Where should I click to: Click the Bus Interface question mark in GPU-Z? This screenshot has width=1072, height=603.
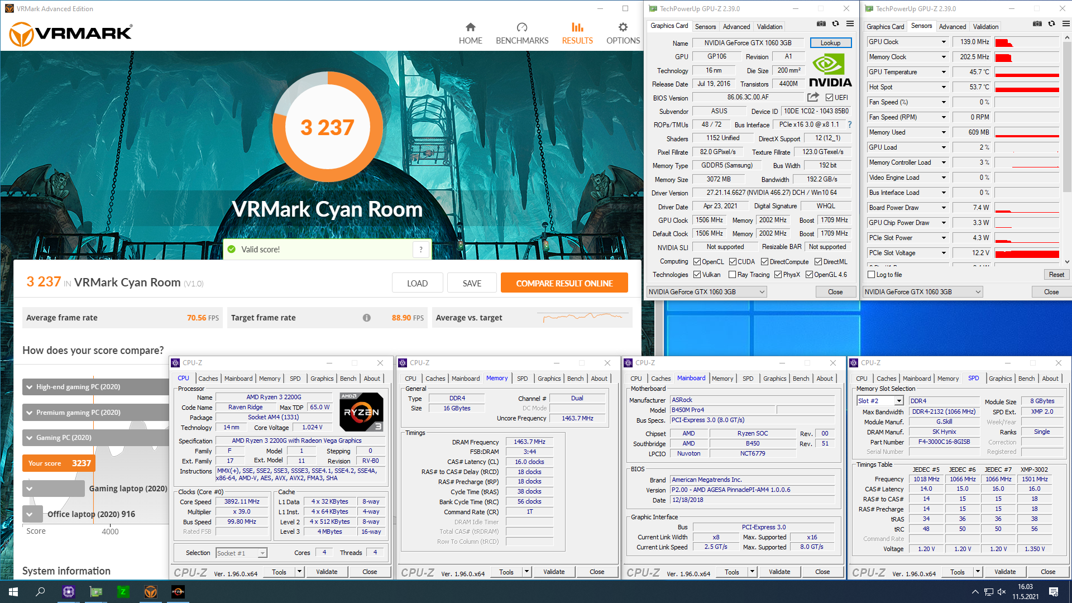850,125
